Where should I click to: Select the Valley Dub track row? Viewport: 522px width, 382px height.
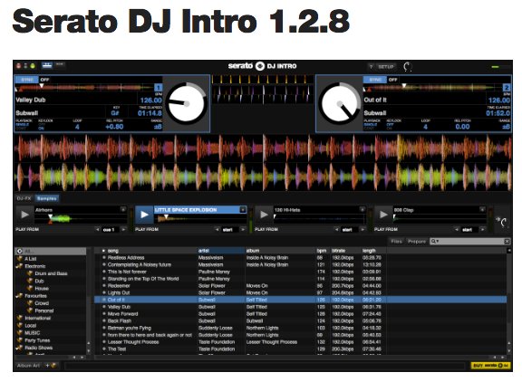click(300, 307)
